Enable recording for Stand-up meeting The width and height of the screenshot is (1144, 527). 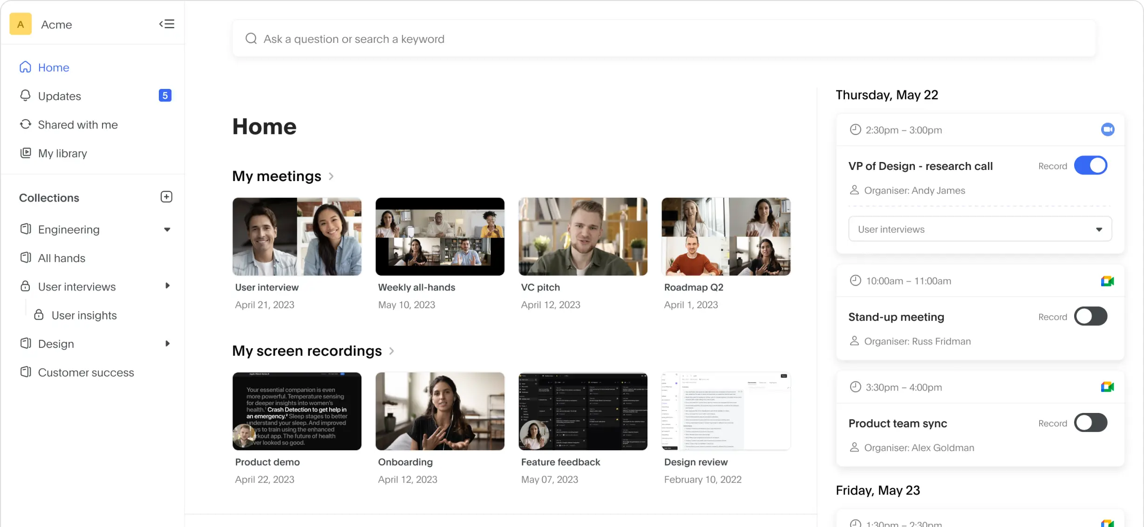click(x=1090, y=317)
